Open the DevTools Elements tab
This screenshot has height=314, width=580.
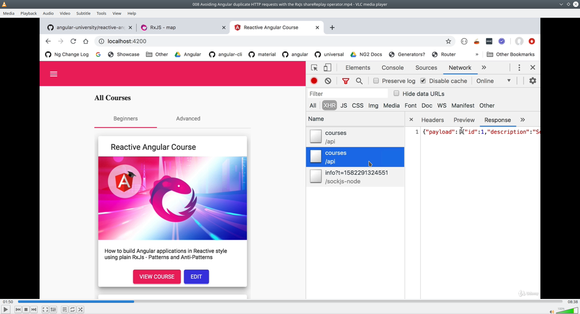point(358,68)
